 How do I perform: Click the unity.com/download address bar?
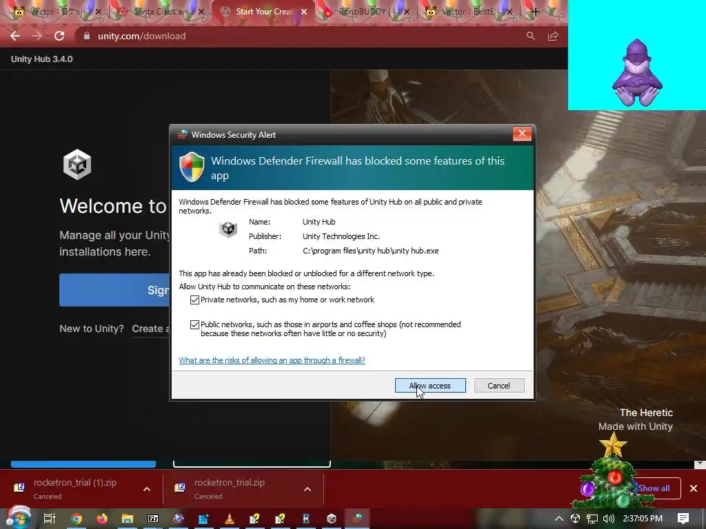(x=141, y=36)
